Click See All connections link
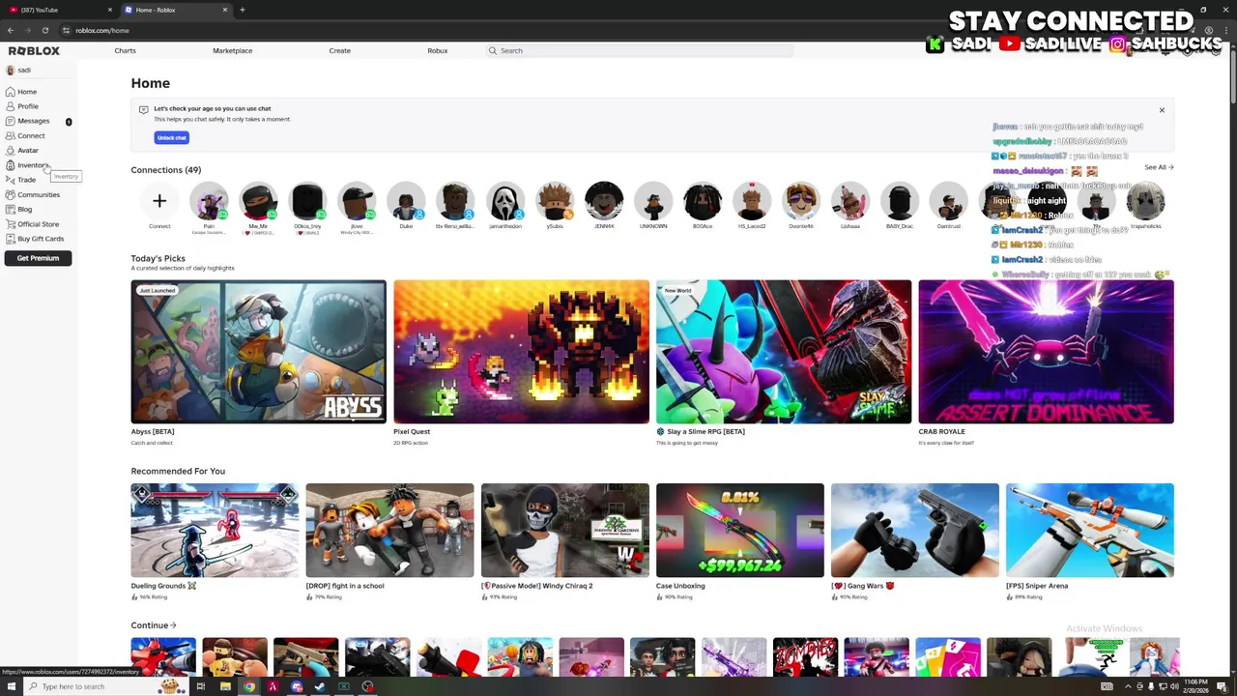This screenshot has width=1237, height=696. (x=1159, y=167)
